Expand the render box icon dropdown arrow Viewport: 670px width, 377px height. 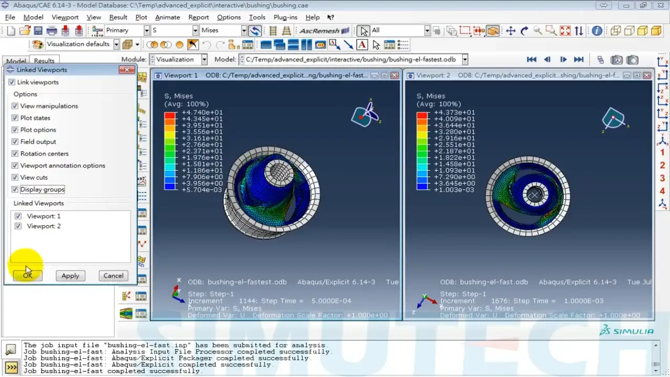[x=137, y=45]
